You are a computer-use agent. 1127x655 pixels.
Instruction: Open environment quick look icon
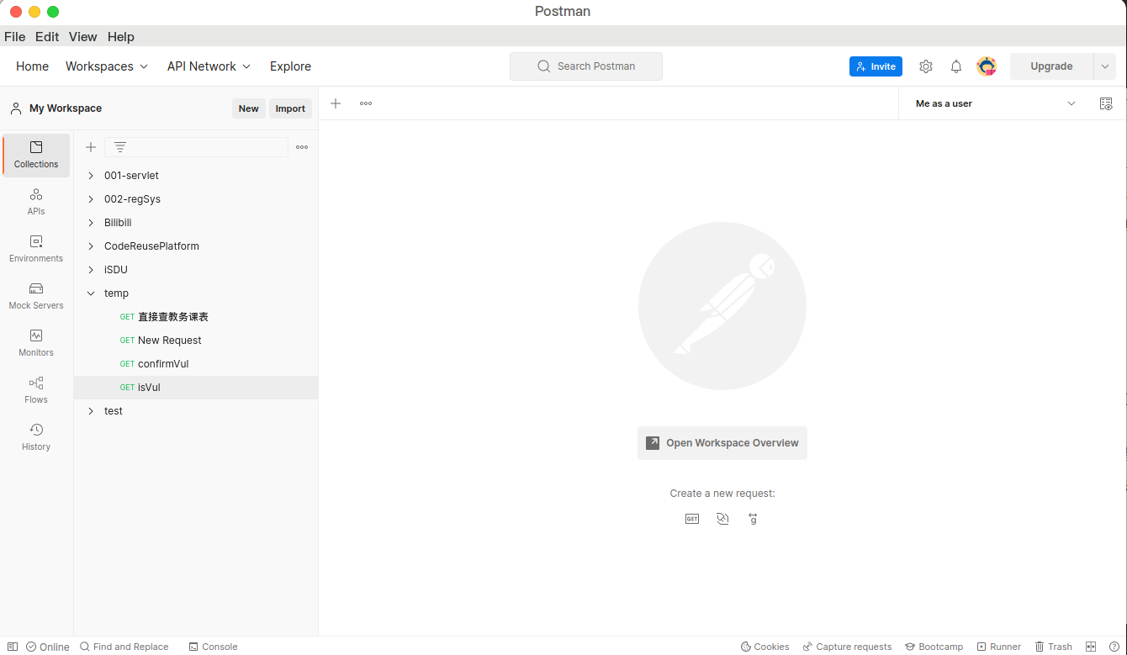(1106, 103)
